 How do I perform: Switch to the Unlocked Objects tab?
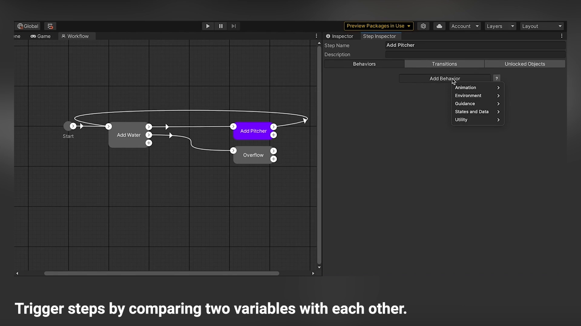click(x=524, y=64)
